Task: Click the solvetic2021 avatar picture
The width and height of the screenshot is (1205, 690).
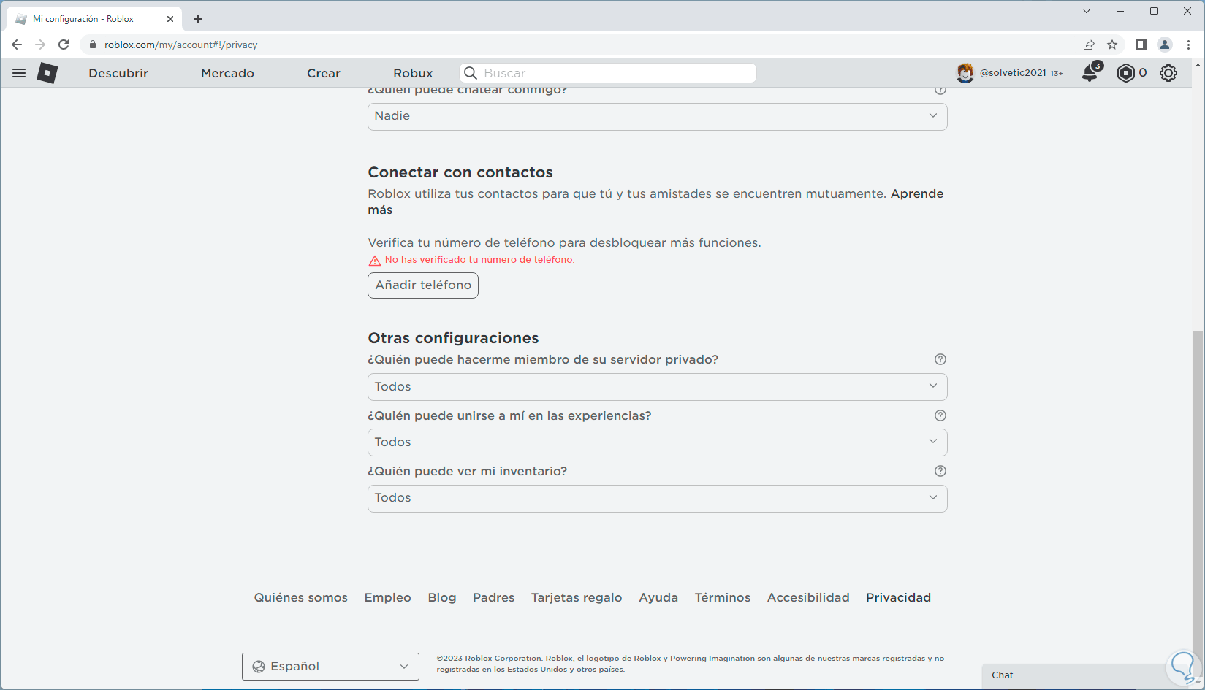Action: point(965,73)
